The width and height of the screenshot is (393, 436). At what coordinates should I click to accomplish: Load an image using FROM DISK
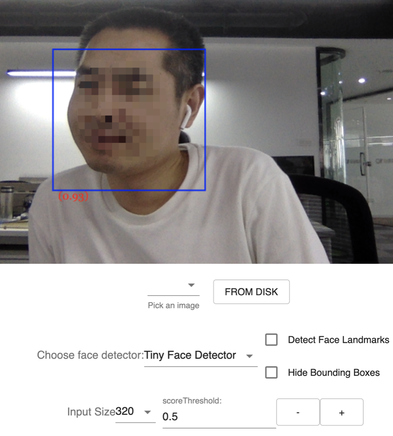(251, 292)
